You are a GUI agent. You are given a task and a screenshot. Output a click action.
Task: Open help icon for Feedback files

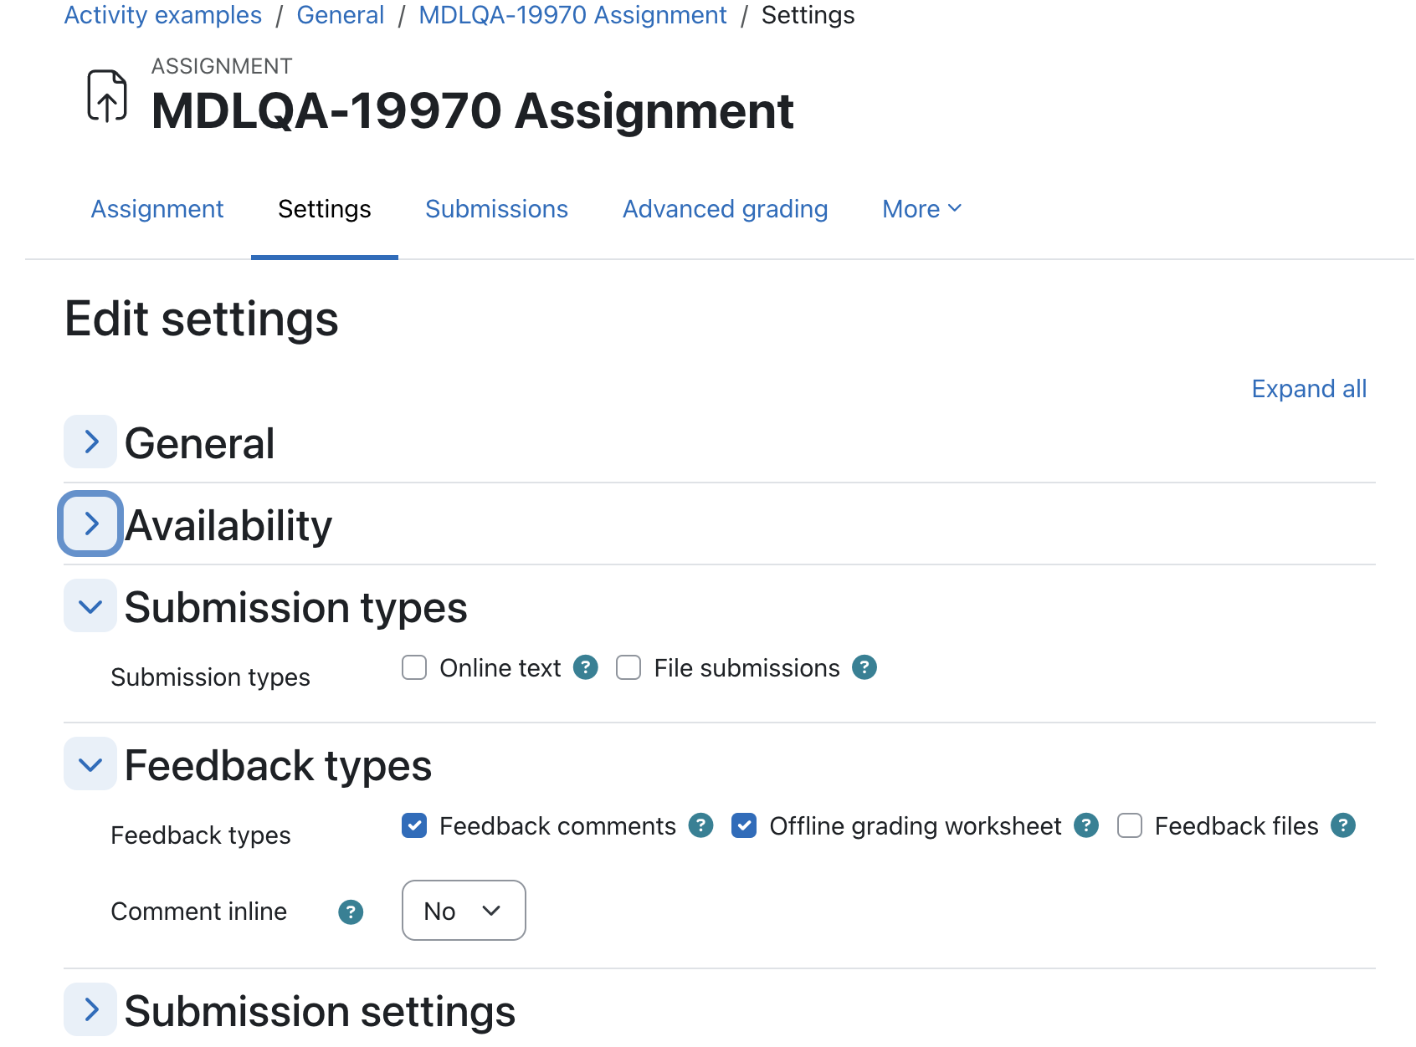point(1343,825)
